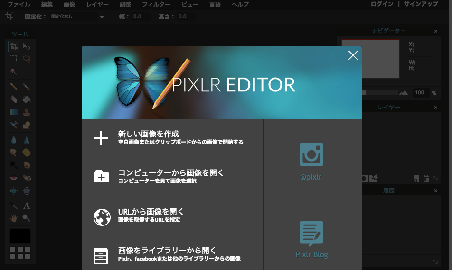Open the レイヤー menu
This screenshot has width=452, height=270.
(97, 4)
